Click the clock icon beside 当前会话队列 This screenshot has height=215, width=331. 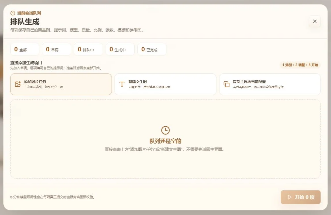point(13,13)
